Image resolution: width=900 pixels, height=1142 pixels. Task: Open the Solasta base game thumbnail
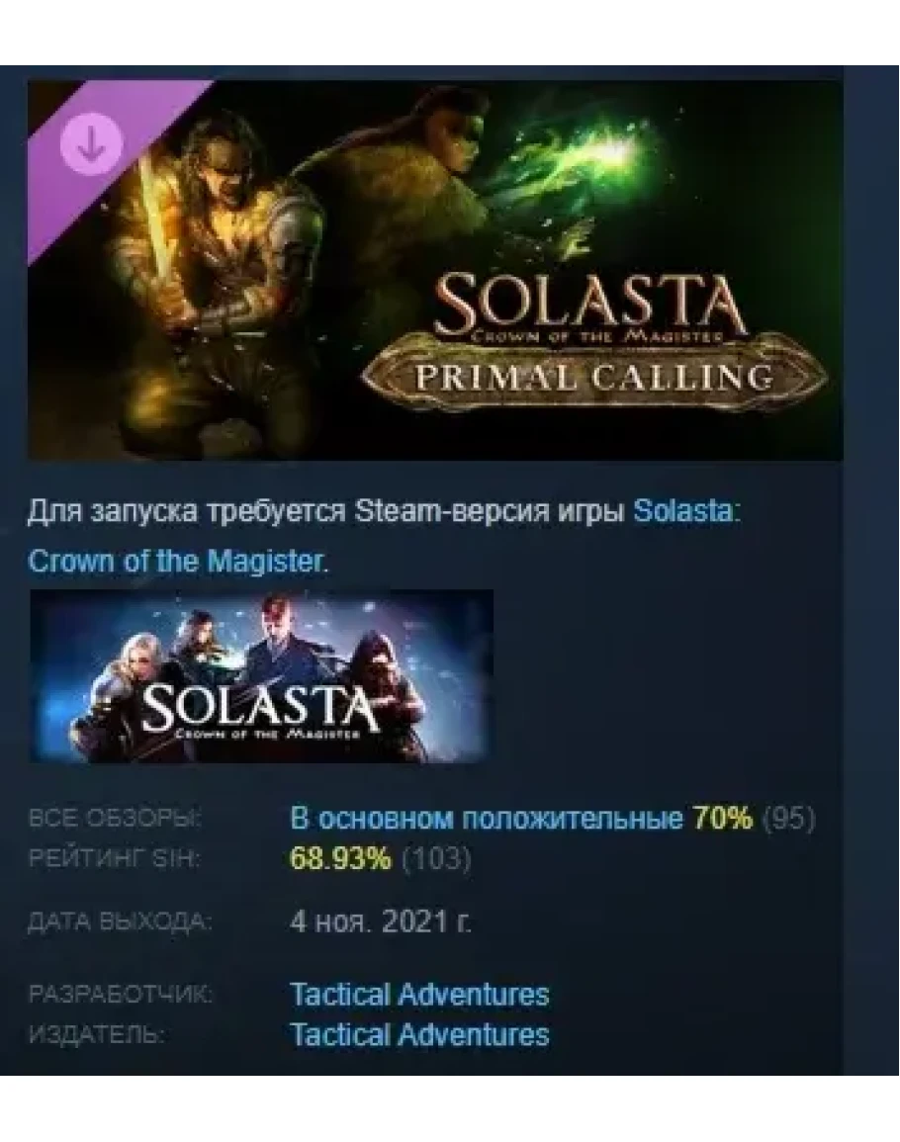(262, 676)
